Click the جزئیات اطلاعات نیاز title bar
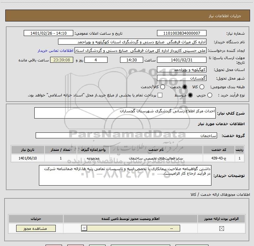The height and width of the screenshot is (246, 254). click(127, 16)
